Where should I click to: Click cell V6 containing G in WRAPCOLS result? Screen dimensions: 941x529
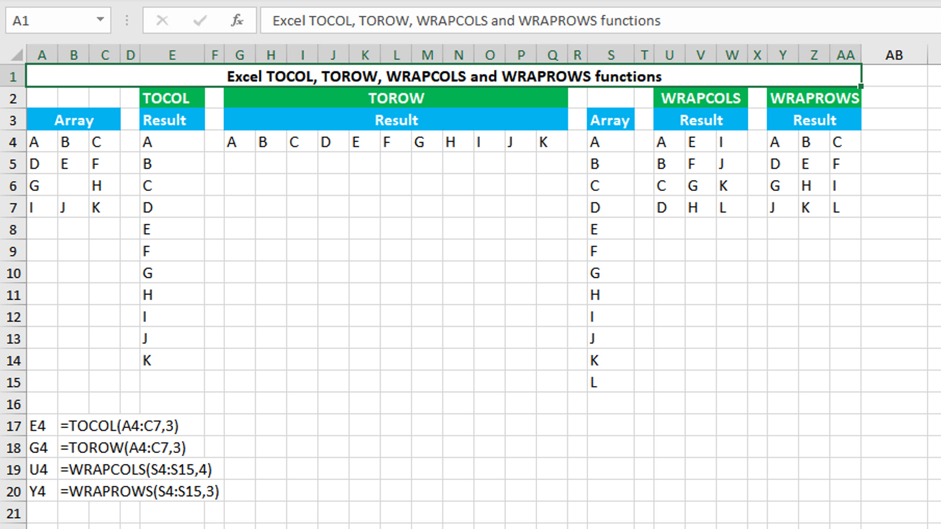point(701,186)
